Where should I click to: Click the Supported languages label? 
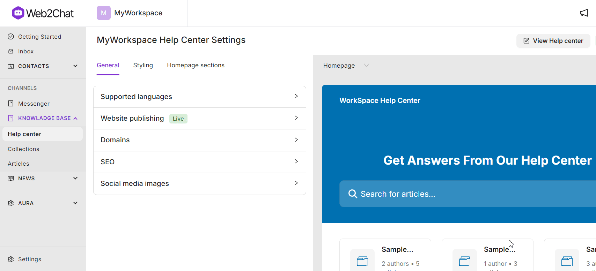(136, 97)
